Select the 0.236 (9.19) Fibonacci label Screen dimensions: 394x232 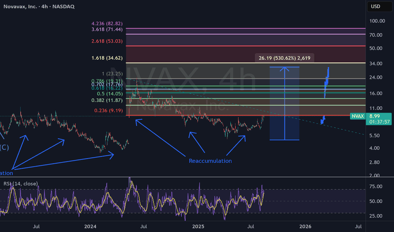[x=109, y=111]
